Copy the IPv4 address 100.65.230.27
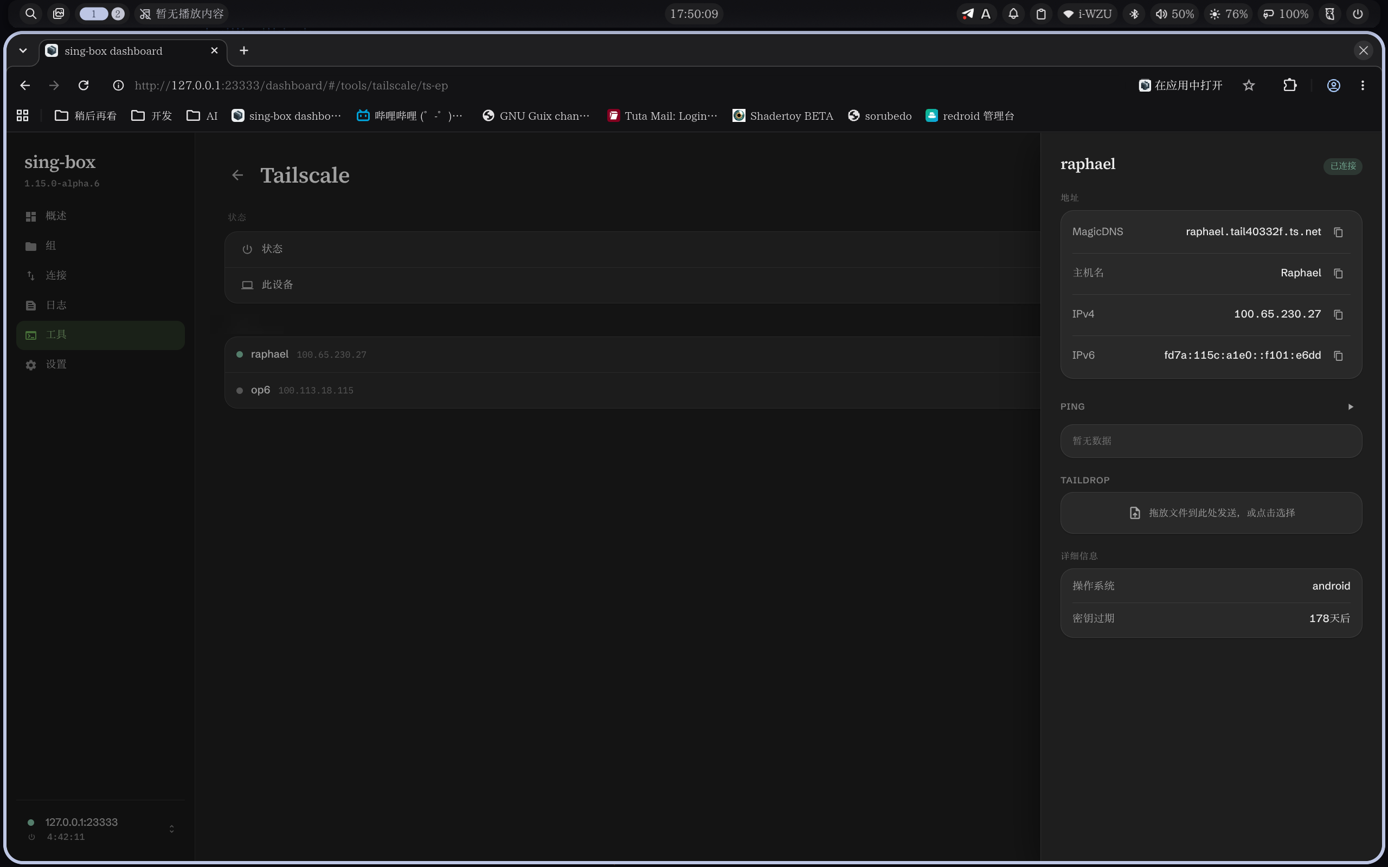Viewport: 1388px width, 867px height. click(1338, 315)
